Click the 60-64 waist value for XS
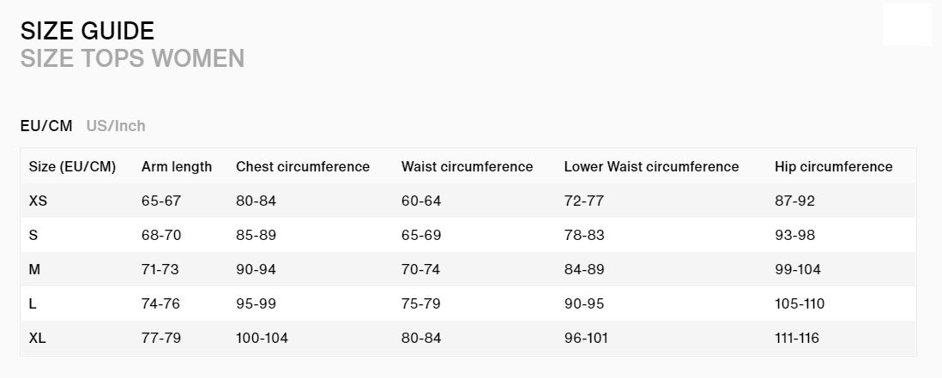The width and height of the screenshot is (942, 378). tap(421, 201)
